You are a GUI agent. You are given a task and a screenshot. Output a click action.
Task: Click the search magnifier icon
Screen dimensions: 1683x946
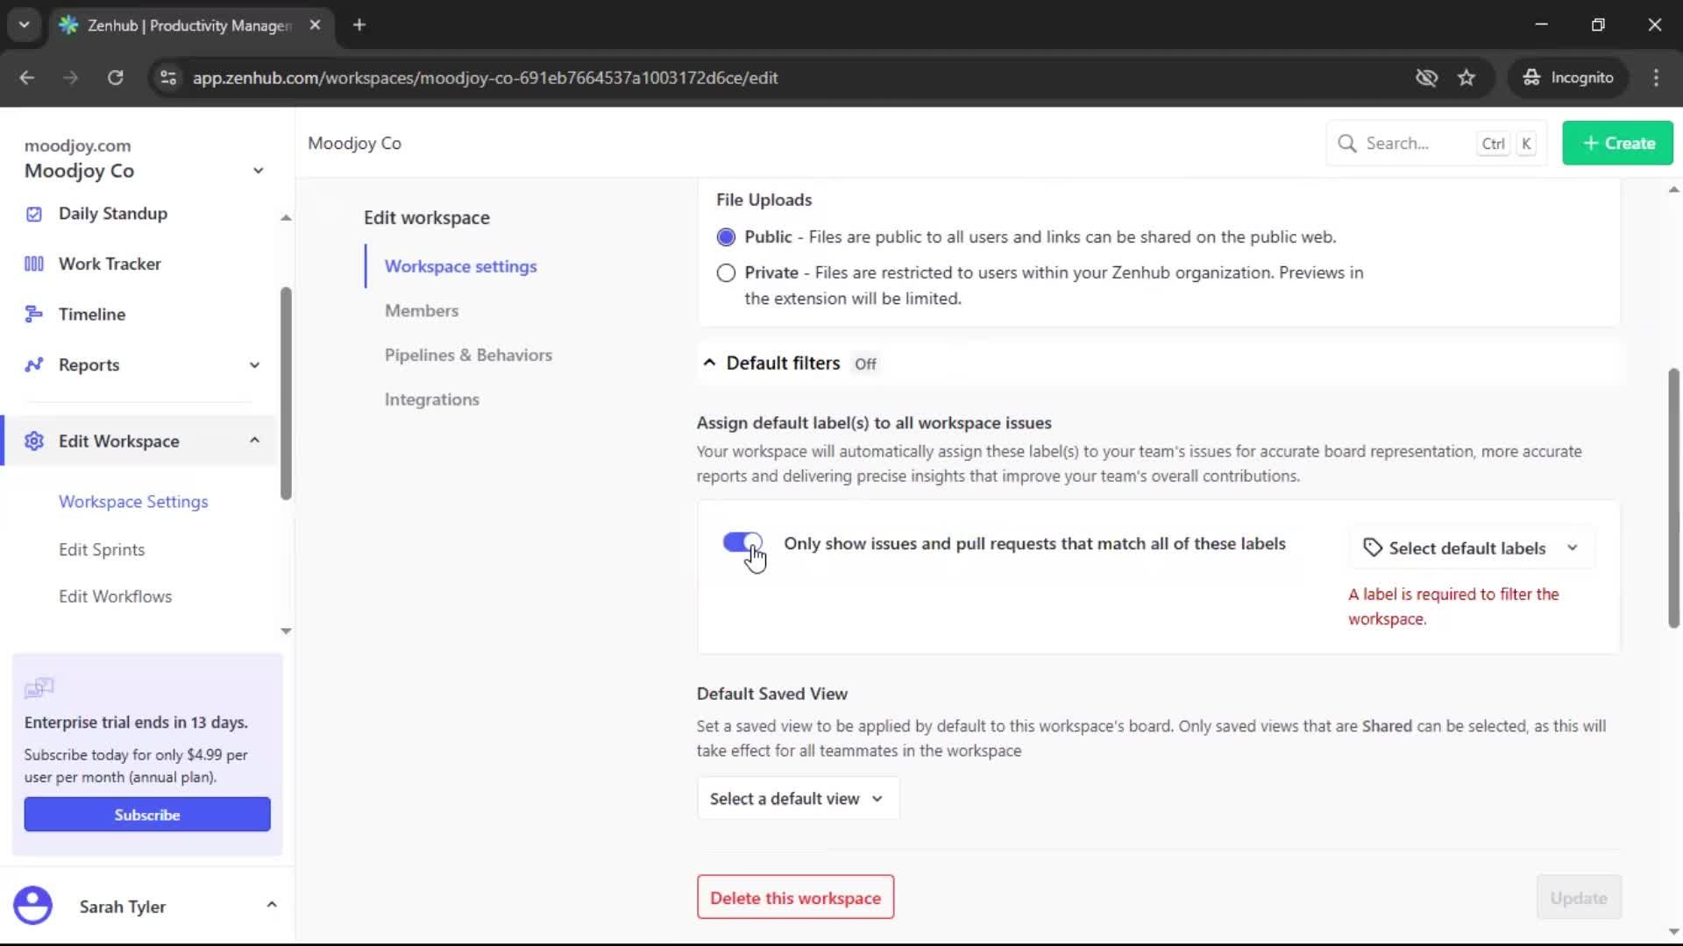(x=1349, y=143)
